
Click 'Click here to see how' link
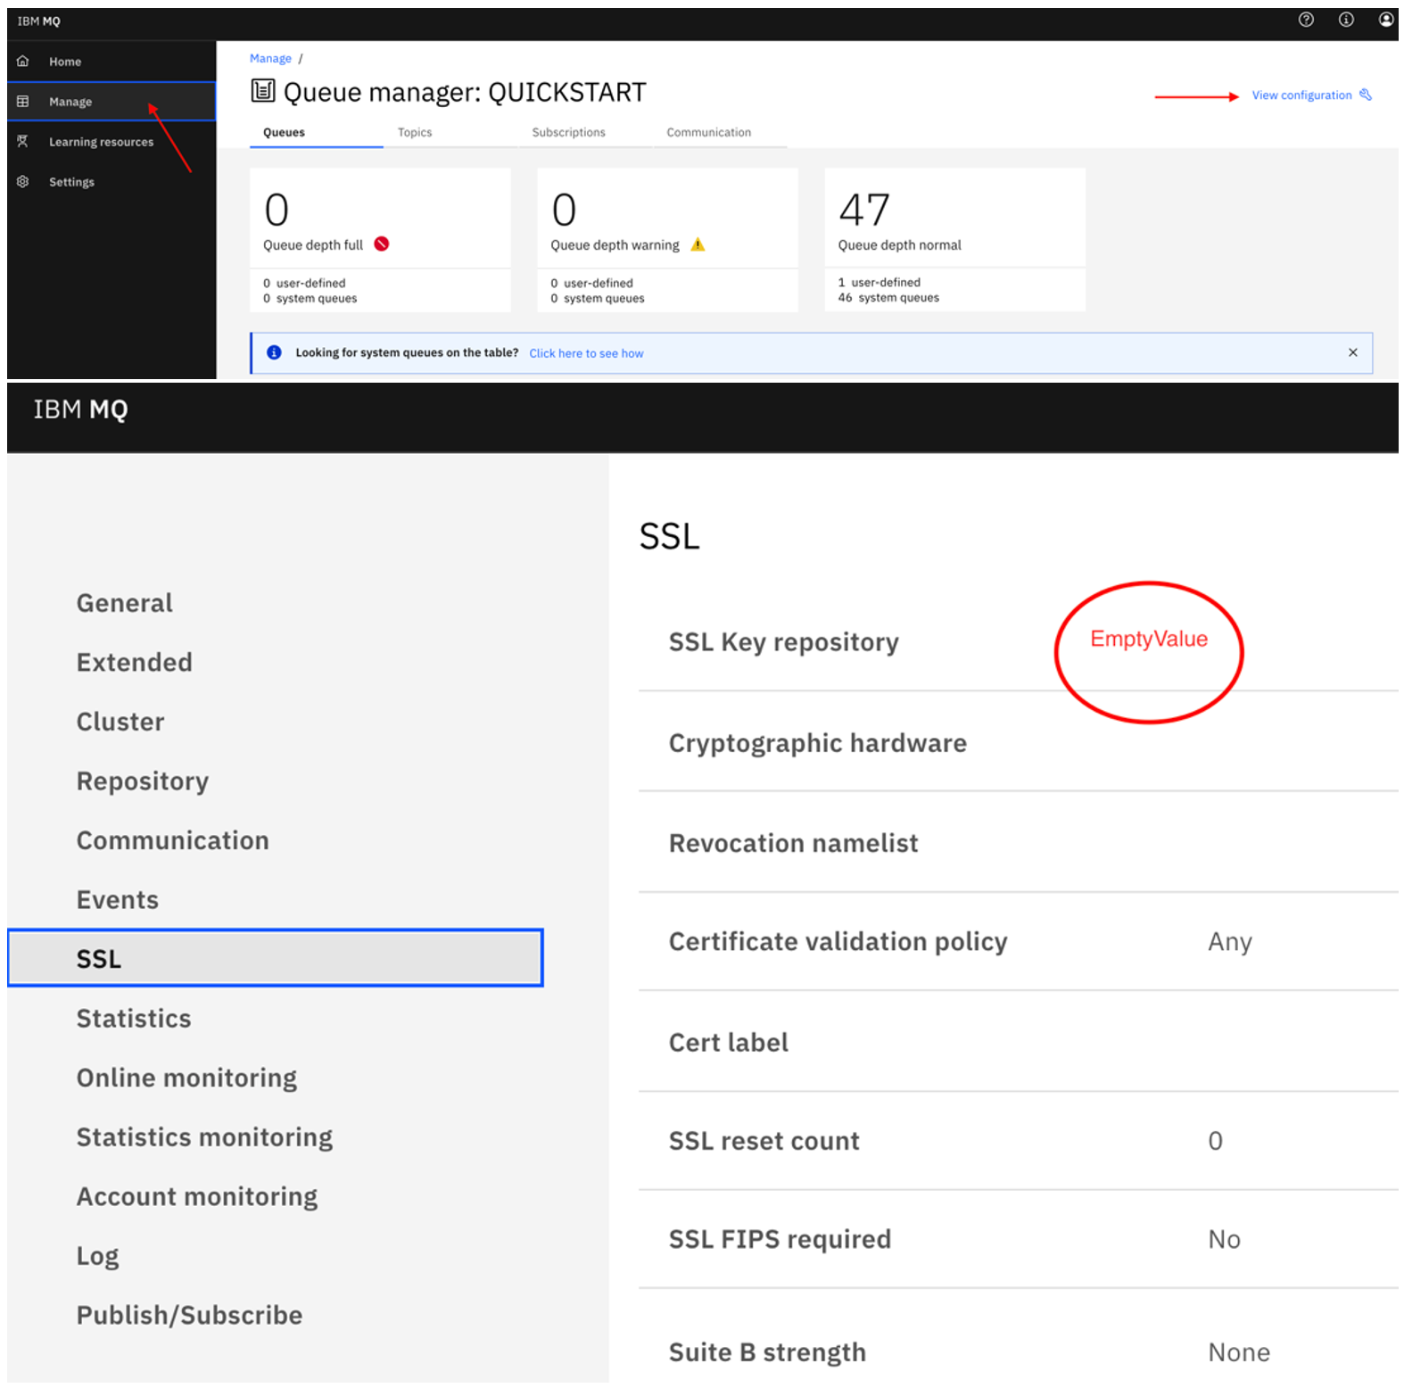pyautogui.click(x=586, y=353)
